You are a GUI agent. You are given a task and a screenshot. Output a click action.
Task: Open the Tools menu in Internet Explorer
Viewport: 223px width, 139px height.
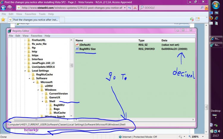click(x=42, y=14)
